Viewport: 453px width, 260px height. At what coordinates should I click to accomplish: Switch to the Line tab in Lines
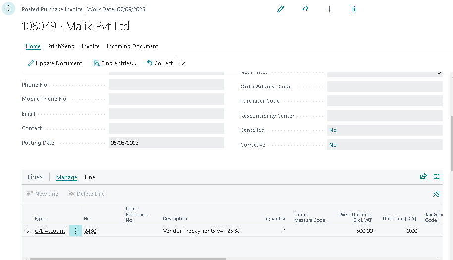[x=90, y=177]
